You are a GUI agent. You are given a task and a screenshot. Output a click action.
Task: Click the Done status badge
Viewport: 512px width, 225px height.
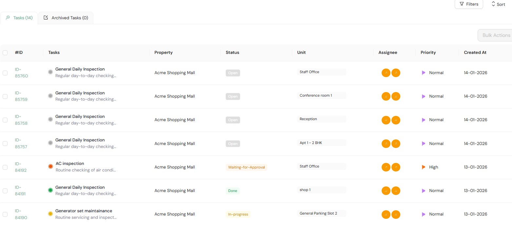(233, 191)
